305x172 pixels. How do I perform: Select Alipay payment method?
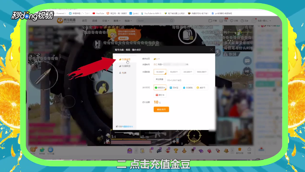click(174, 88)
